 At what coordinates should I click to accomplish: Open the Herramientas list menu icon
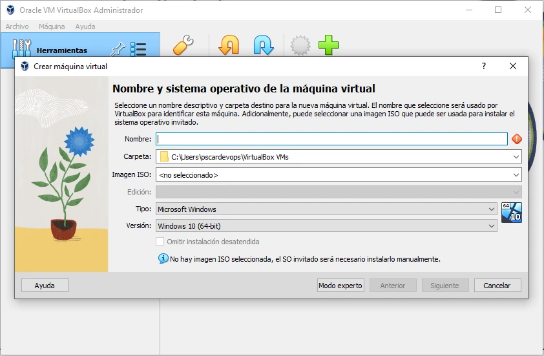coord(138,49)
